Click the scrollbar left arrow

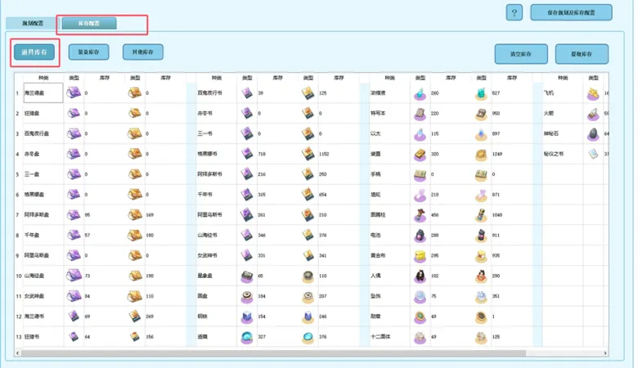pos(17,353)
